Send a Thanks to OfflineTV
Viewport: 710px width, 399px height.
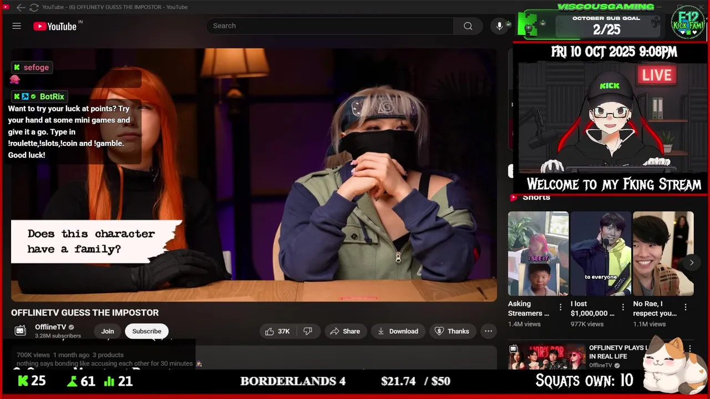pos(452,331)
